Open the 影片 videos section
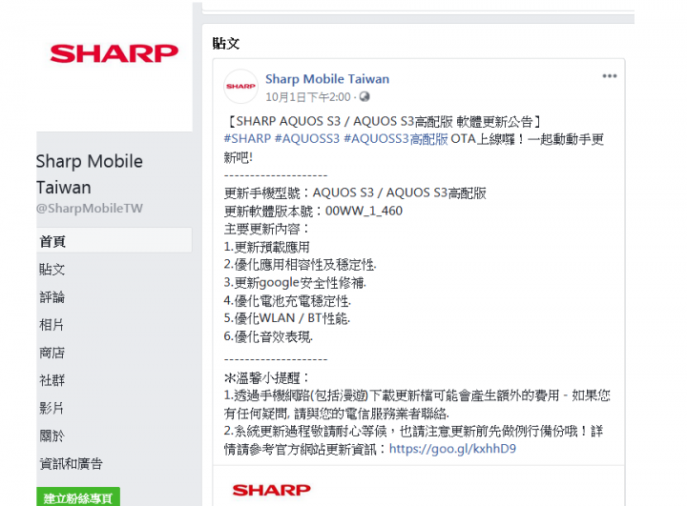The width and height of the screenshot is (687, 506). (52, 408)
